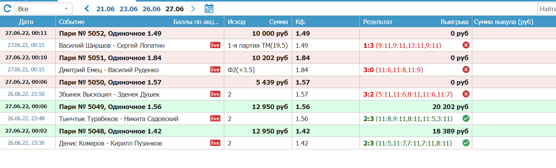
Task: Click live badge for Емец - Руденко
Action: click(x=215, y=70)
